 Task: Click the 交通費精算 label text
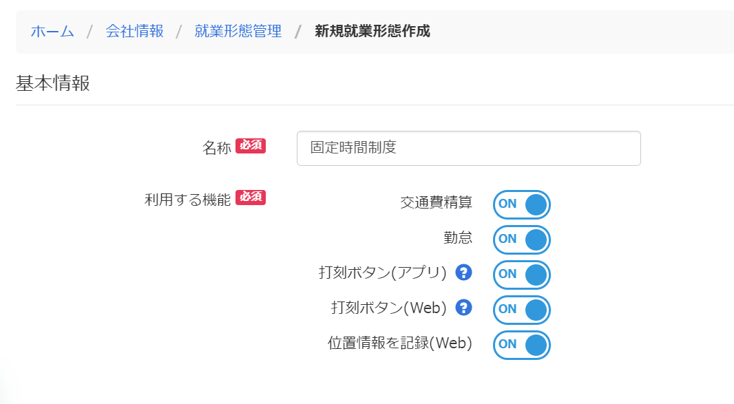click(437, 202)
